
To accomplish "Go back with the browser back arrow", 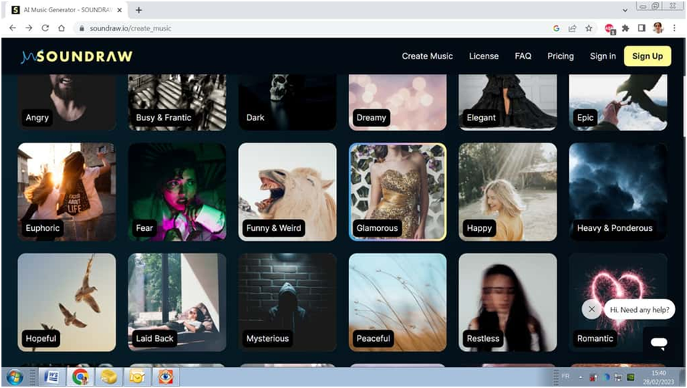I will pyautogui.click(x=13, y=28).
